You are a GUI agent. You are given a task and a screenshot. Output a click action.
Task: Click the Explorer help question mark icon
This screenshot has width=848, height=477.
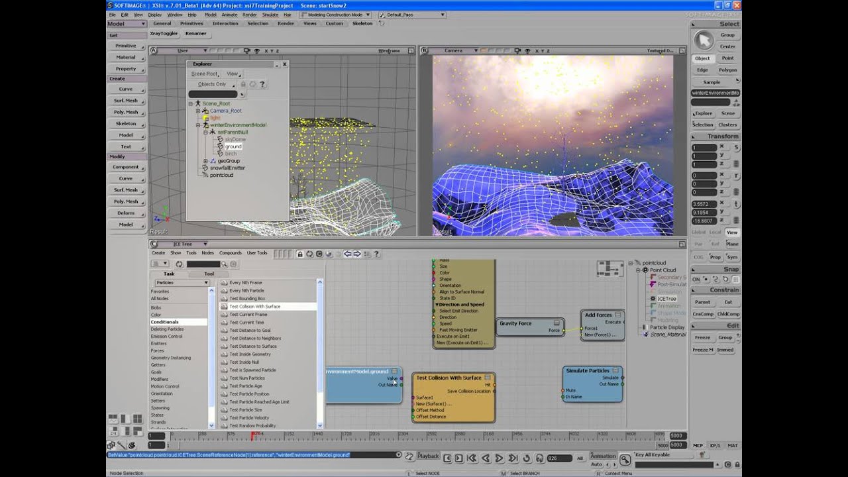pyautogui.click(x=262, y=84)
